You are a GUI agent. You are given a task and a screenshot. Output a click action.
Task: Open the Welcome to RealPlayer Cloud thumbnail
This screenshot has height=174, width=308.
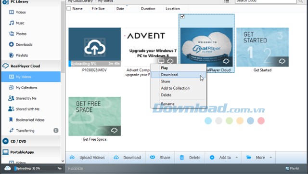[206, 47]
